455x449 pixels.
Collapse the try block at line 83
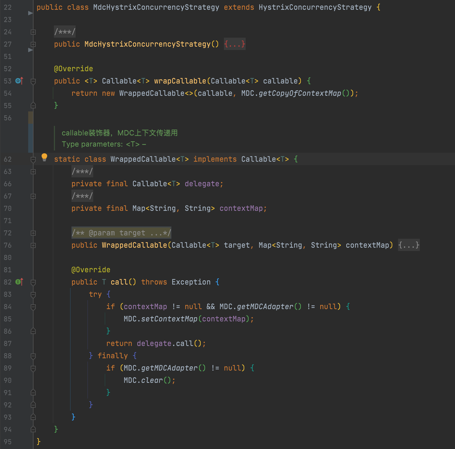(33, 295)
